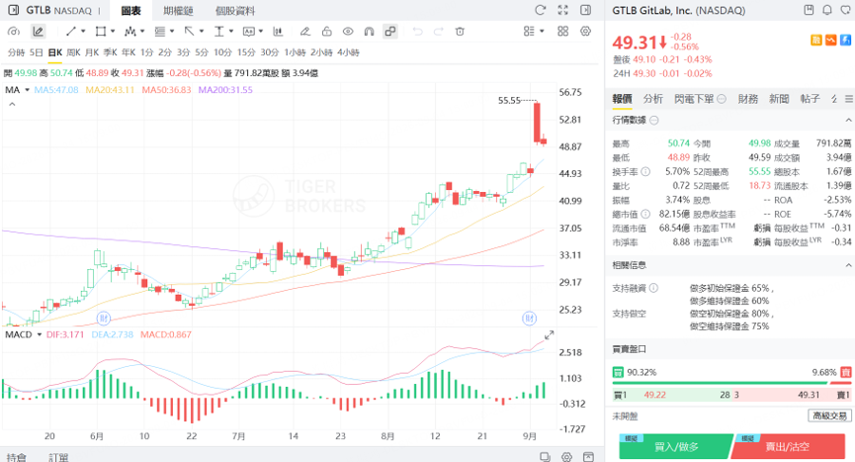Click the 賣出/沽空 button
The image size is (855, 462).
pos(788,447)
